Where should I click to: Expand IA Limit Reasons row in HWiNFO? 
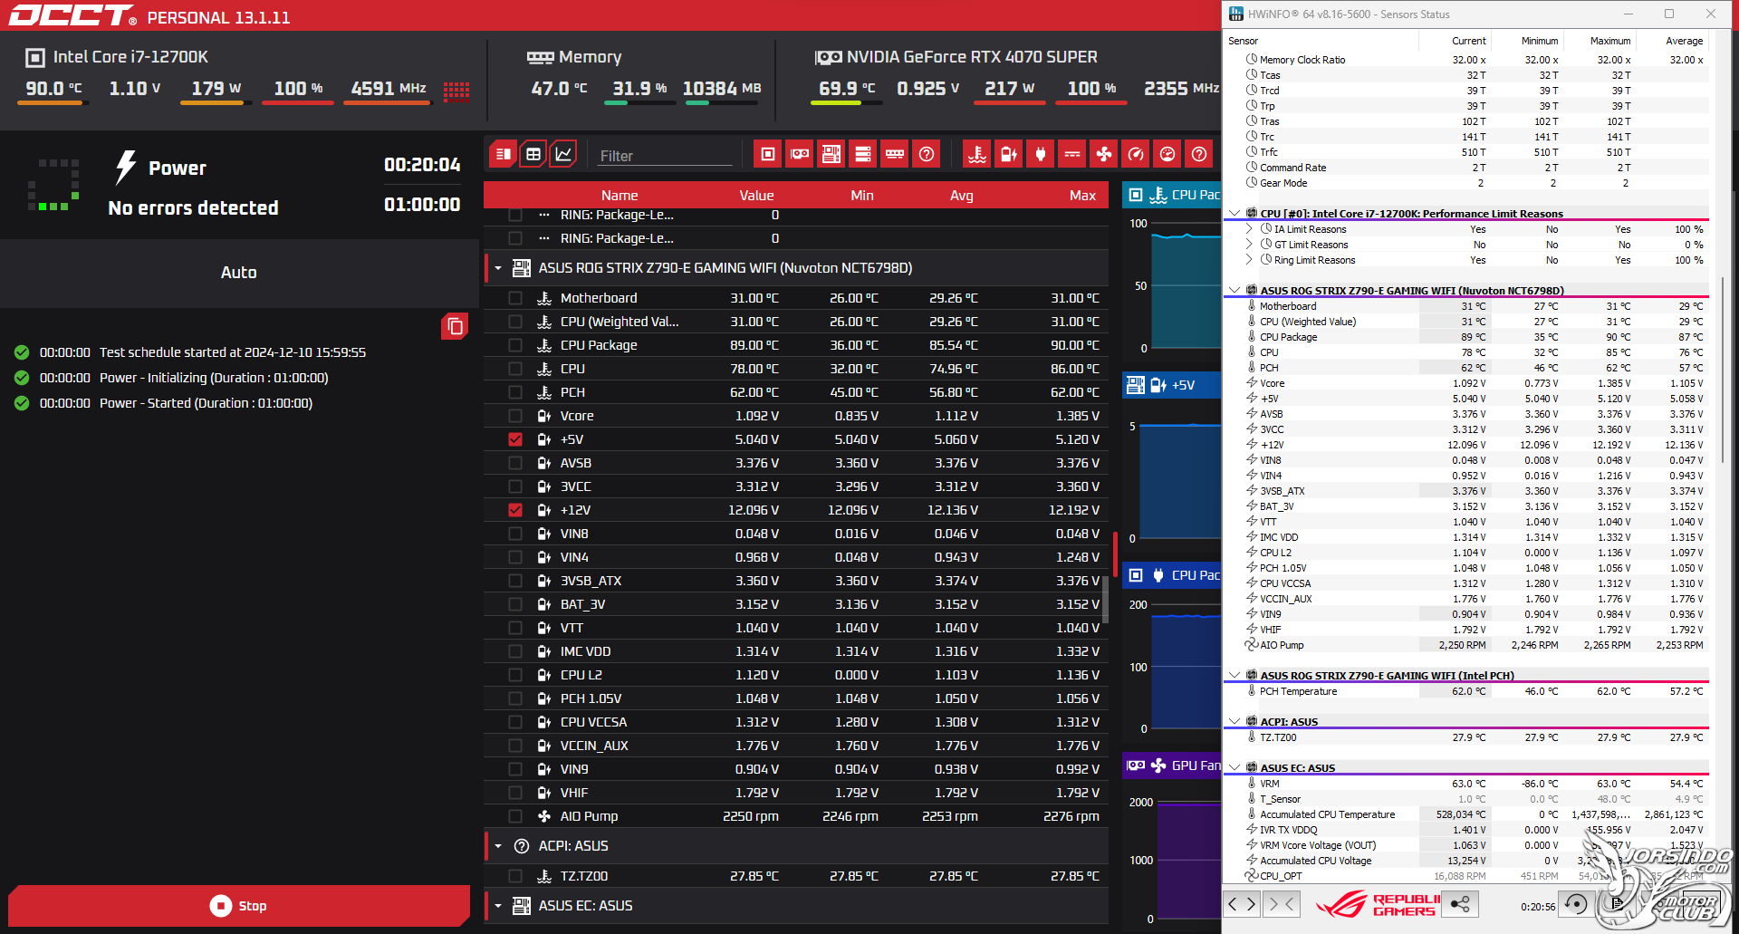pyautogui.click(x=1249, y=229)
